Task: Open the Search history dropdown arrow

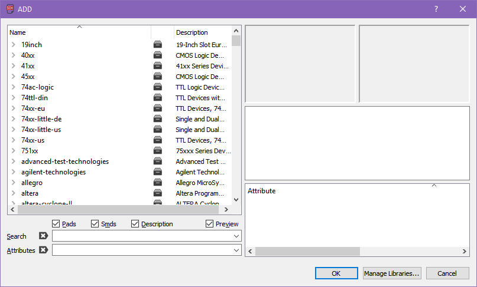Action: pyautogui.click(x=236, y=236)
